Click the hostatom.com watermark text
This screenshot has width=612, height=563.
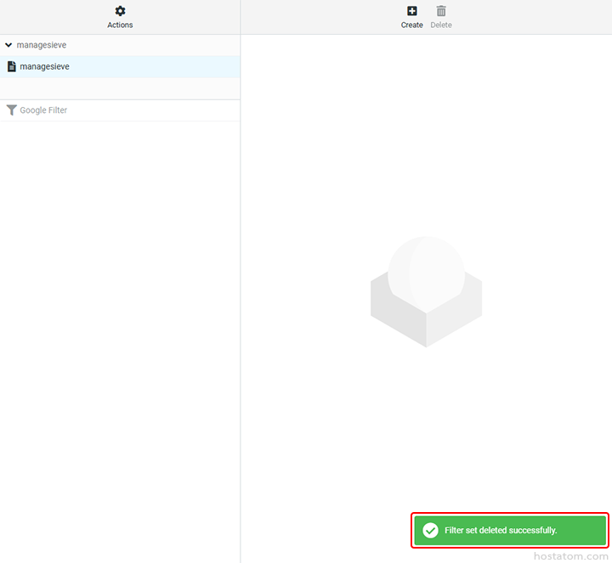click(x=571, y=555)
